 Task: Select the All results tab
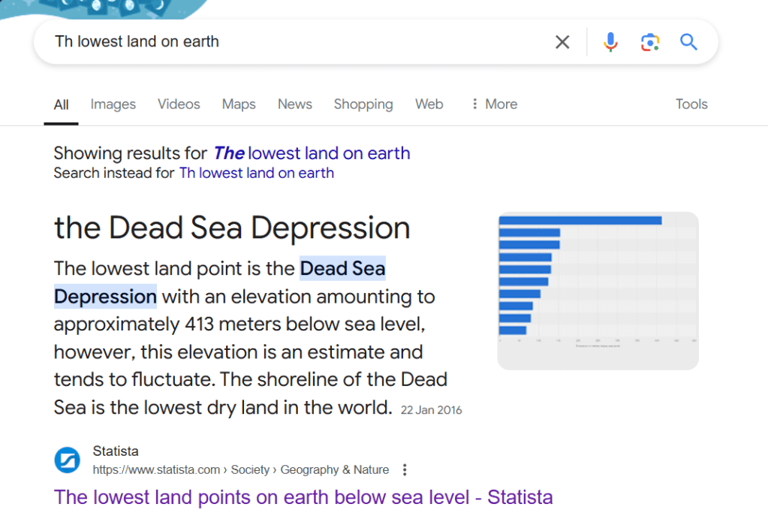(61, 104)
